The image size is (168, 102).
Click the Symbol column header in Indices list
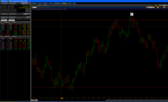tap(10, 24)
